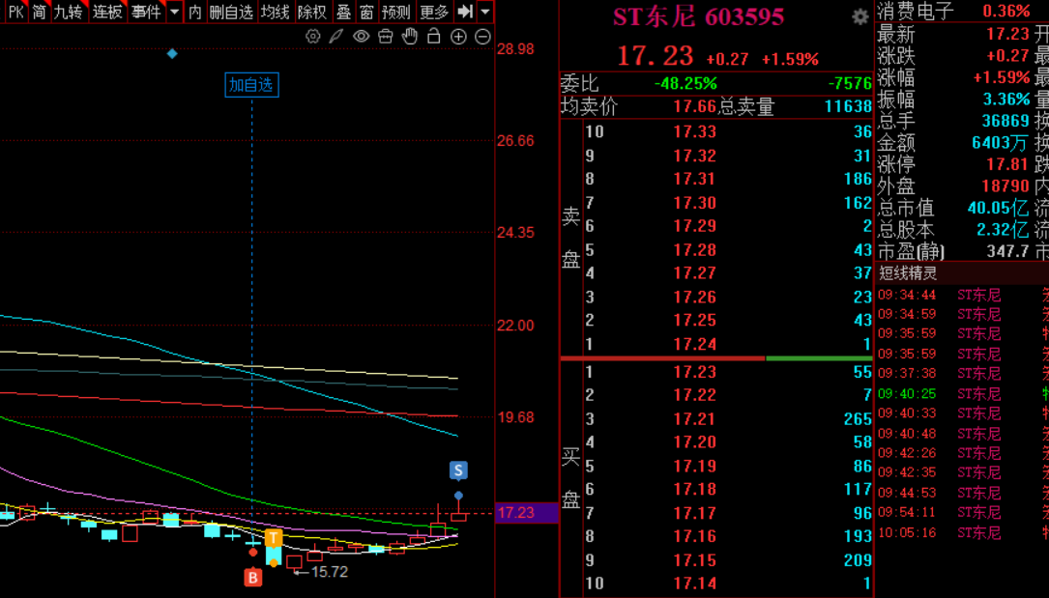1049x598 pixels.
Task: Click the 总卖量 11638 value
Action: pos(848,107)
